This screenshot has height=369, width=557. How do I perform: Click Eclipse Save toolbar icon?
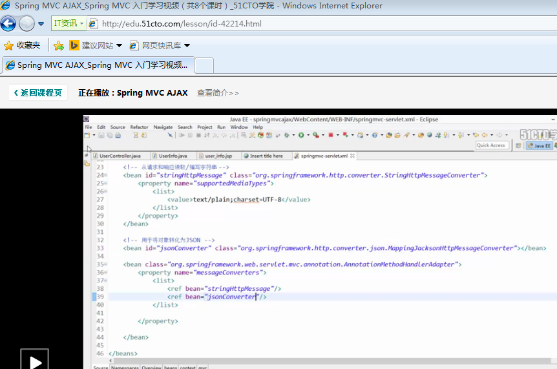click(101, 135)
